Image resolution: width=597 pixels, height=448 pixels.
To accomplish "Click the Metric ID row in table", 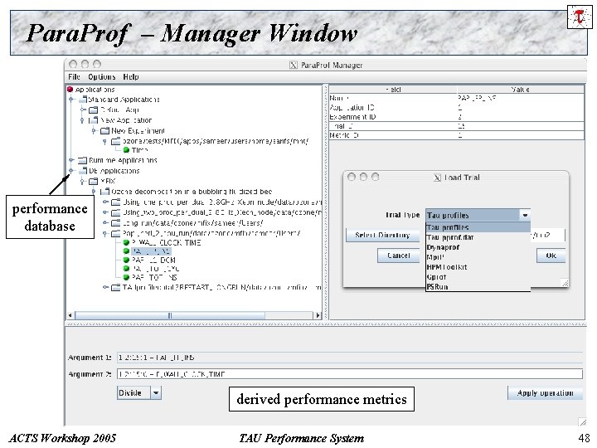I will [457, 135].
